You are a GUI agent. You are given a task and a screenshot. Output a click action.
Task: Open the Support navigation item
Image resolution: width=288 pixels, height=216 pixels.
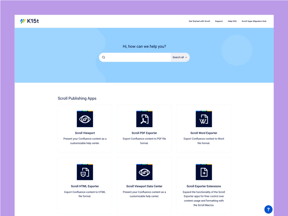(219, 21)
